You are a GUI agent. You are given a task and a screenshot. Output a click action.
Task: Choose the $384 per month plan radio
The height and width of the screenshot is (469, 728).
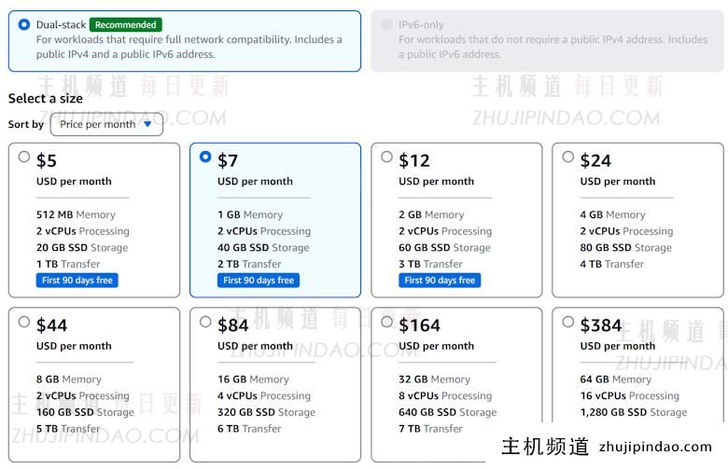pyautogui.click(x=567, y=322)
